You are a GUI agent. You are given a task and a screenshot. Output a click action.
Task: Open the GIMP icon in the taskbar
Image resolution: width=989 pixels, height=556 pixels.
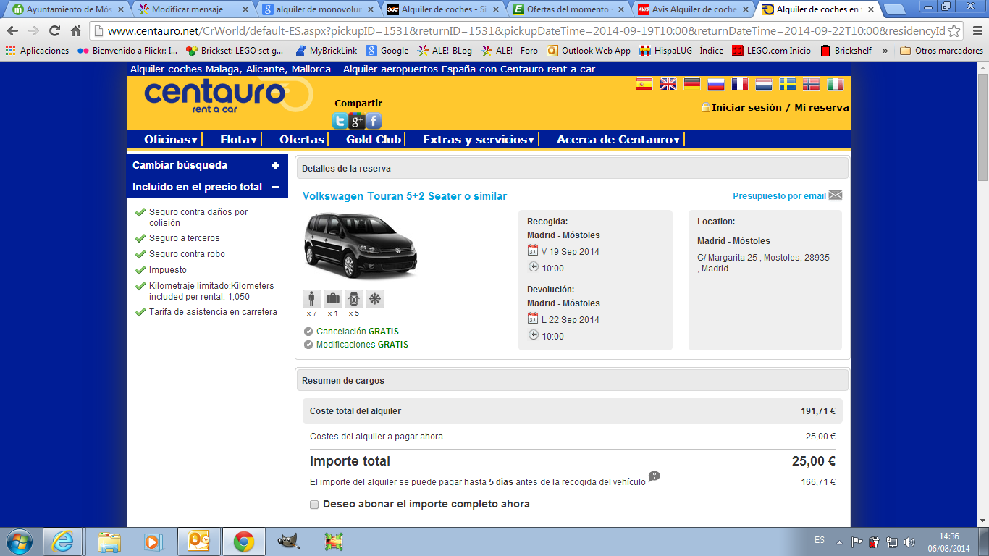pos(288,542)
